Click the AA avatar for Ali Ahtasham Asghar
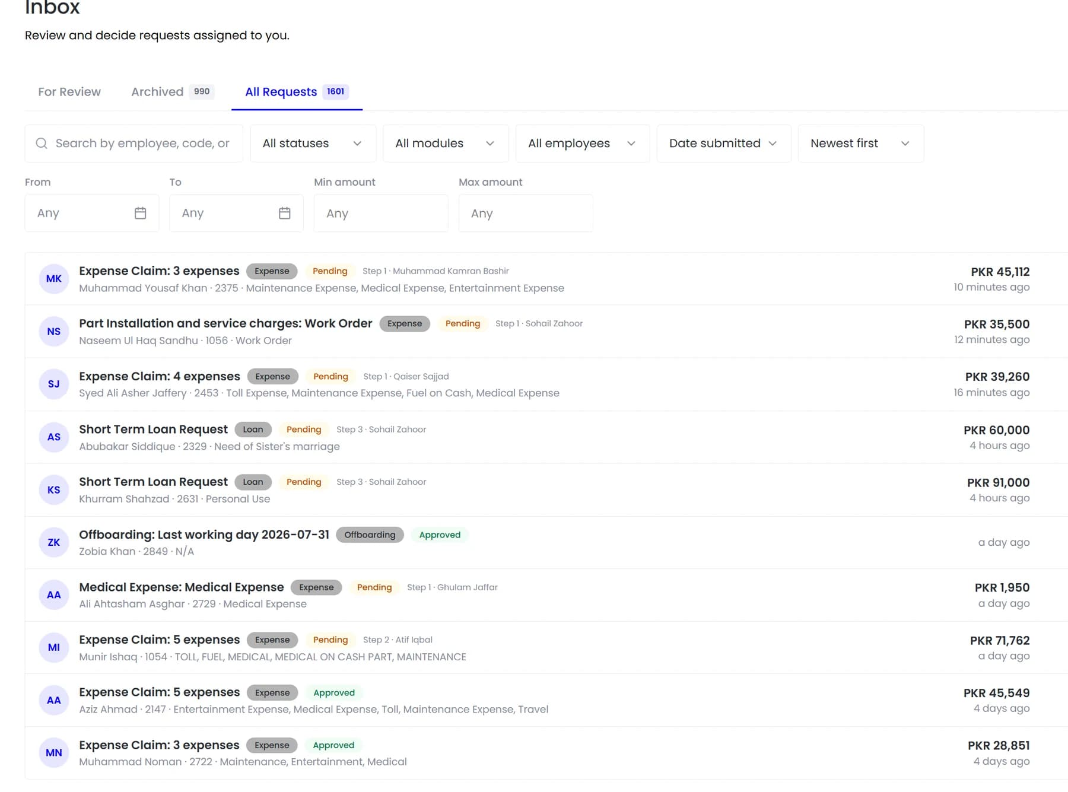The width and height of the screenshot is (1068, 792). (54, 595)
